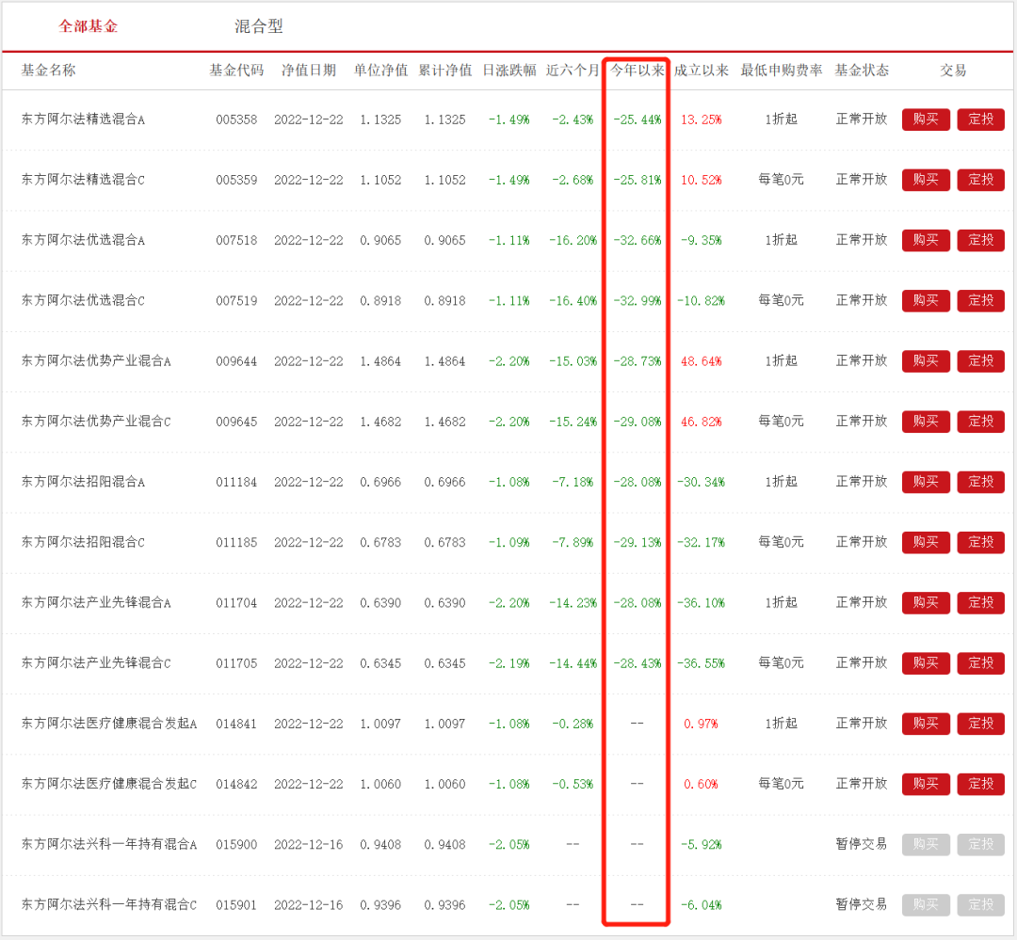The image size is (1017, 940).
Task: Click the 今年以来 column header
Action: pos(637,71)
